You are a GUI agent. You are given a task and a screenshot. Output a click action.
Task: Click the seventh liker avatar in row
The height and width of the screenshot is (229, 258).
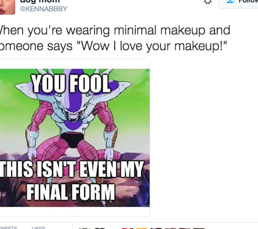click(185, 229)
